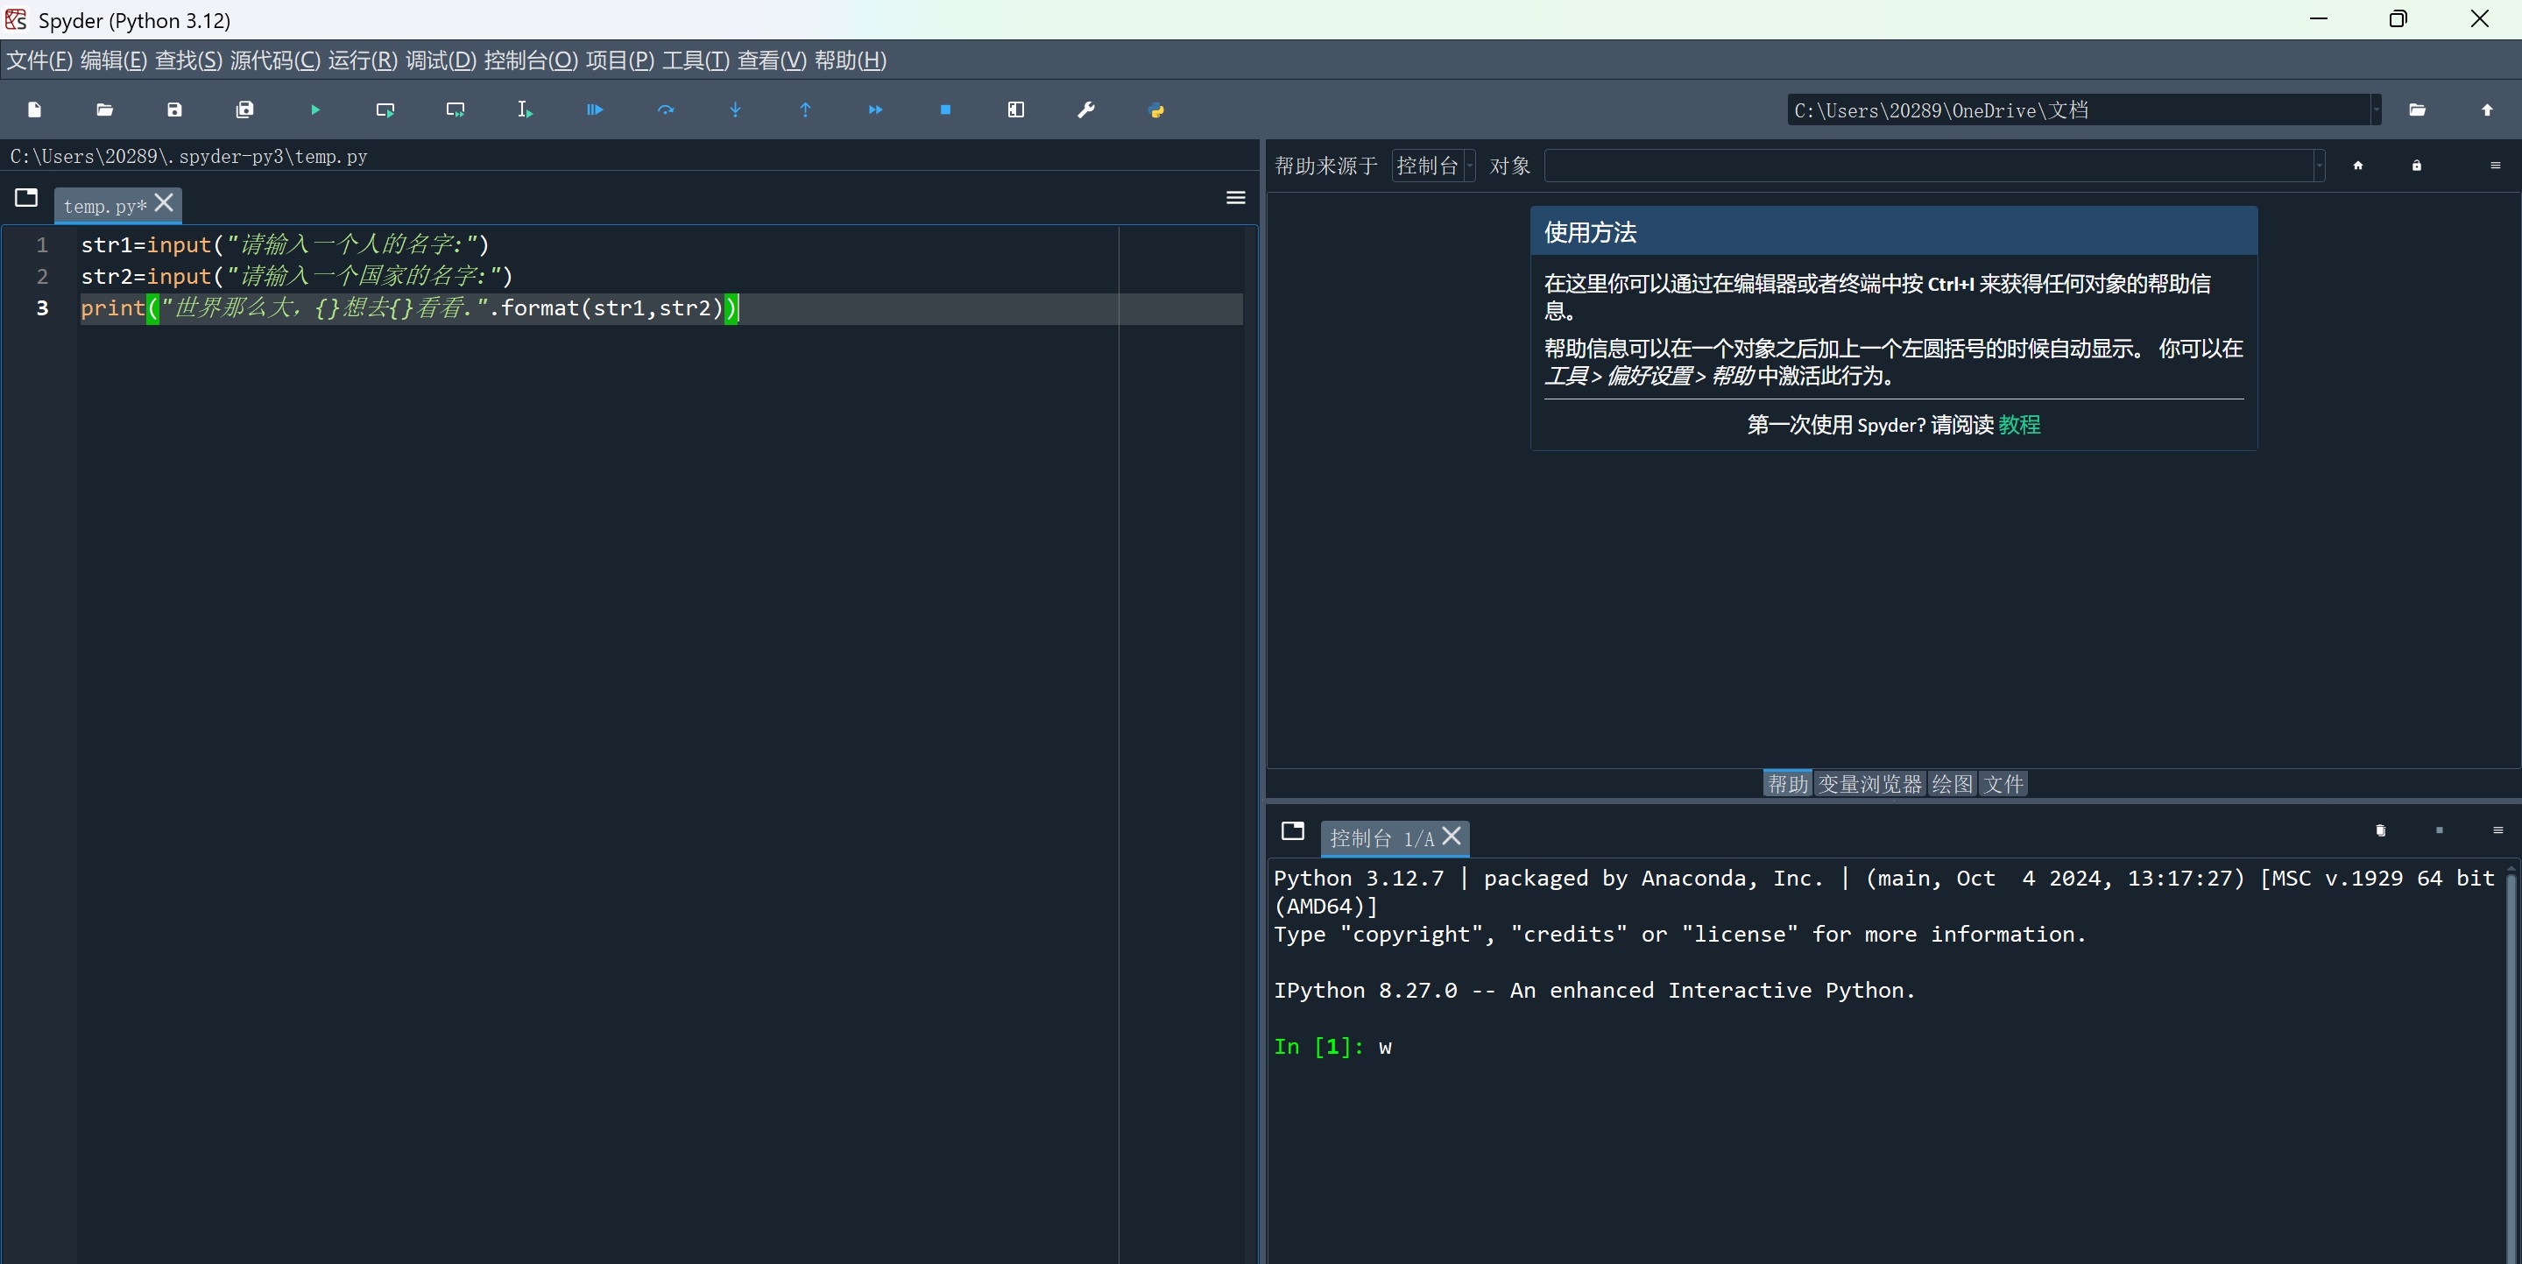The image size is (2522, 1264).
Task: Open the Help source 控制台 dropdown
Action: (x=1433, y=166)
